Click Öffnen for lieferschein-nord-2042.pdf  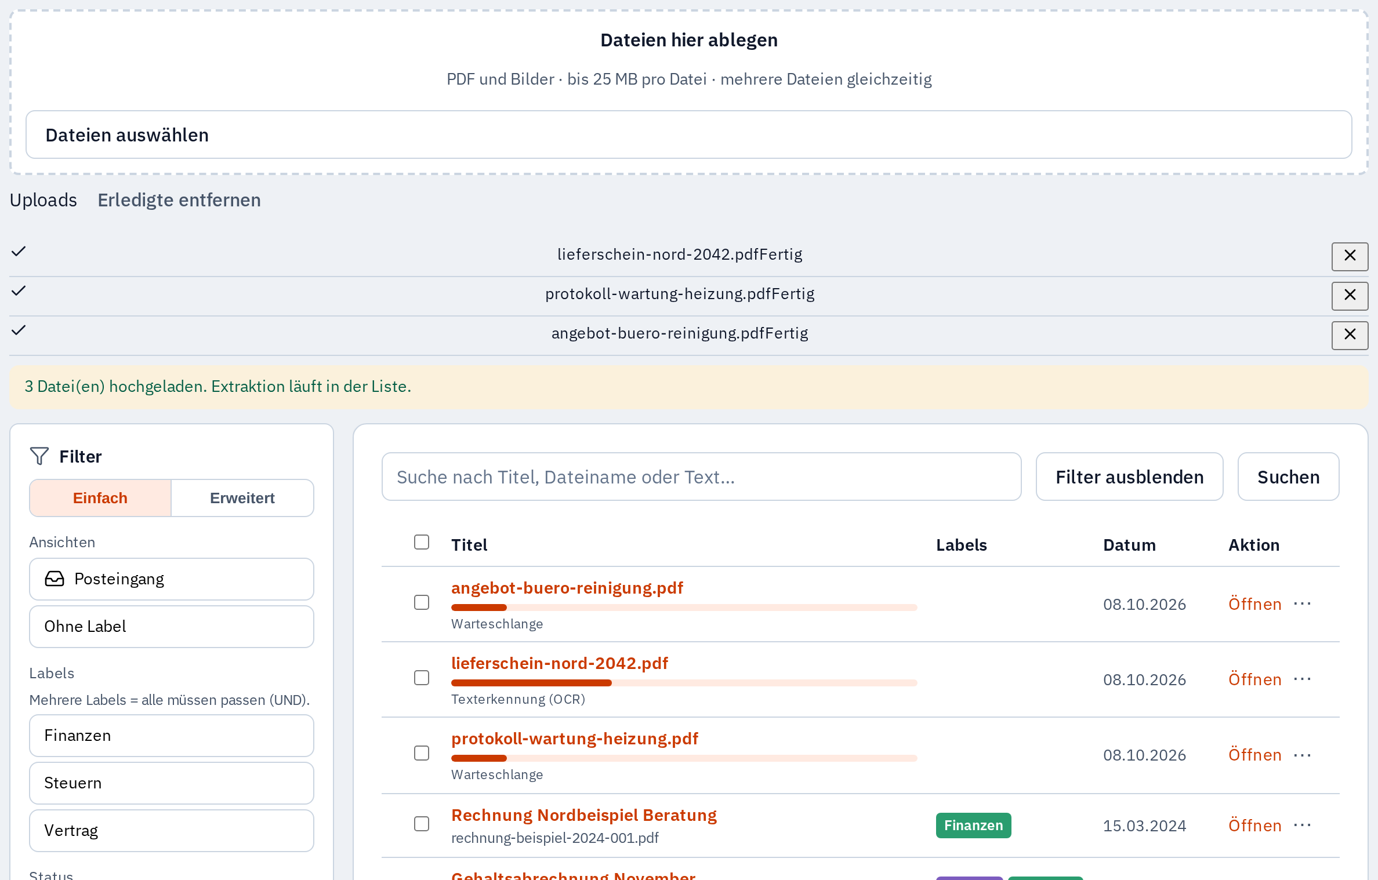1255,679
